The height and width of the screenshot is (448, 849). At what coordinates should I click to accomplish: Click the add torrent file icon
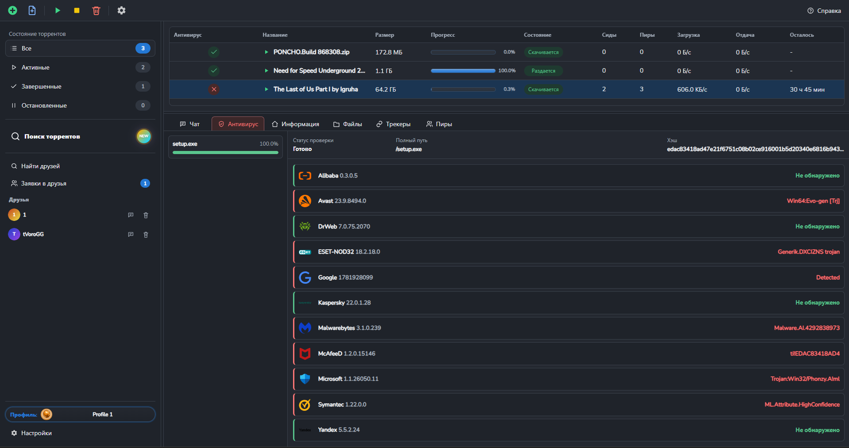[32, 10]
